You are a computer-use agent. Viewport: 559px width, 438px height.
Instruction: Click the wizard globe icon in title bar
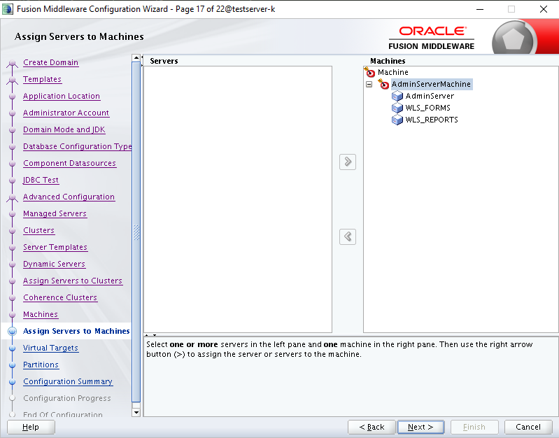pyautogui.click(x=7, y=9)
